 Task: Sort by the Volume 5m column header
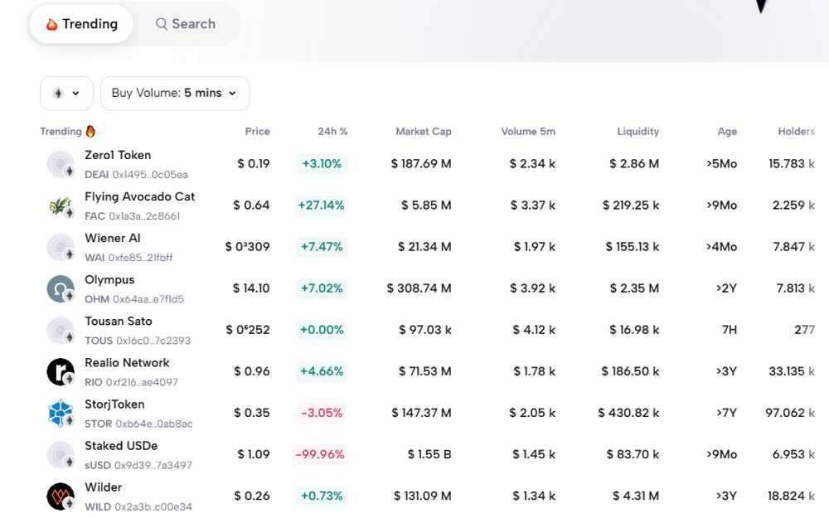point(528,132)
